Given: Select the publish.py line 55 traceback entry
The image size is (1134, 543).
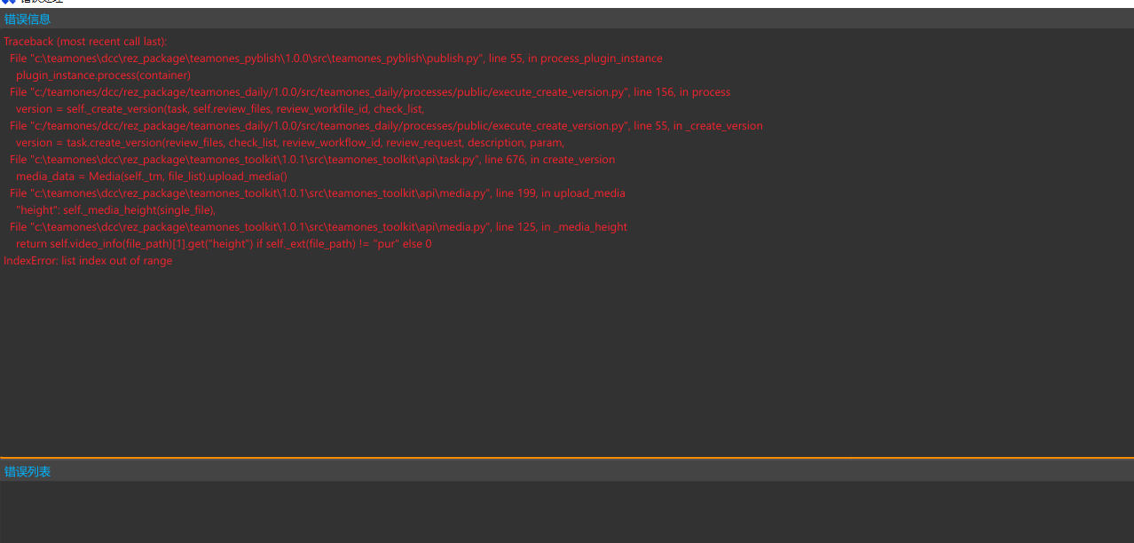Looking at the screenshot, I should [x=335, y=59].
